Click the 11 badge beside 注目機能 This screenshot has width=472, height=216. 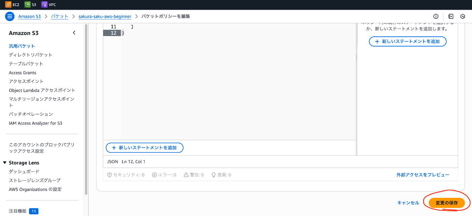(34, 211)
